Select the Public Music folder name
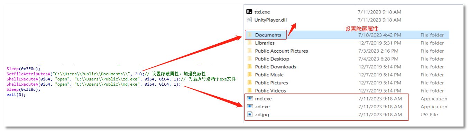The image size is (468, 131). coord(269,75)
